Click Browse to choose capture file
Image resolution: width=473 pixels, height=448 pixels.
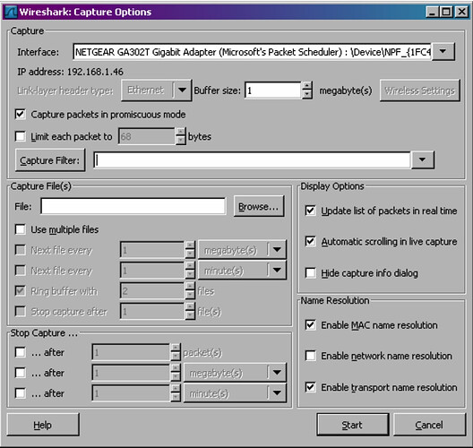pos(259,207)
